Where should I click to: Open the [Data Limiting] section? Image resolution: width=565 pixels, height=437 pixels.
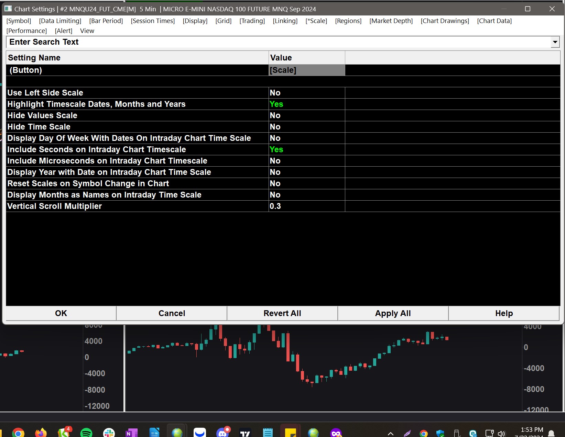point(60,21)
